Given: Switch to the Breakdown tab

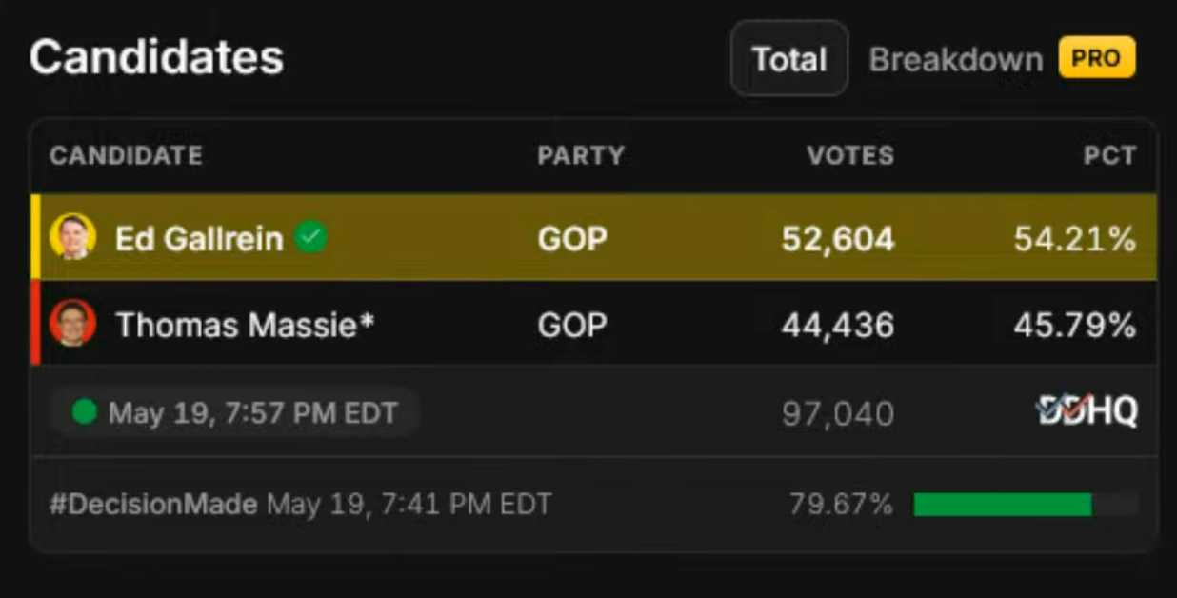Looking at the screenshot, I should point(955,60).
